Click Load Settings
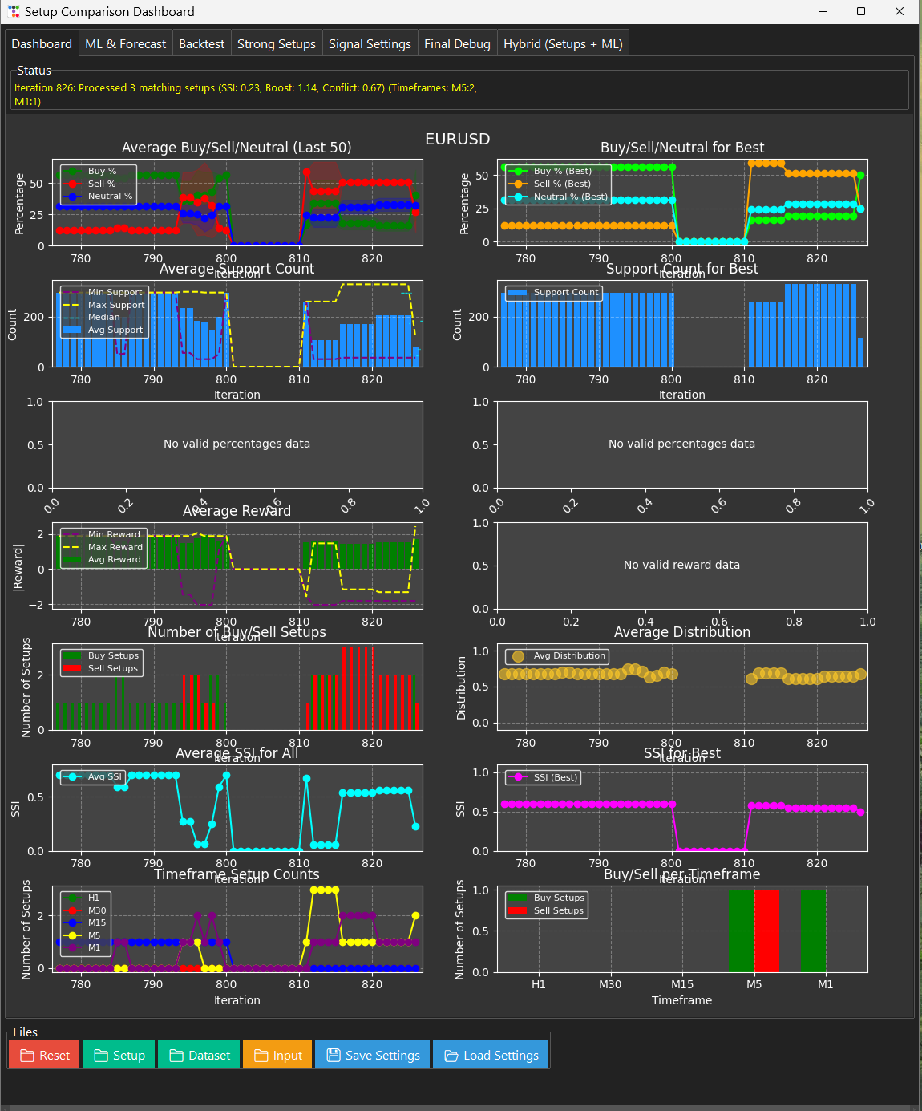 click(491, 1055)
